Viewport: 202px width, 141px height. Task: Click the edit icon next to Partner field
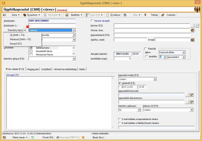pyautogui.click(x=197, y=25)
